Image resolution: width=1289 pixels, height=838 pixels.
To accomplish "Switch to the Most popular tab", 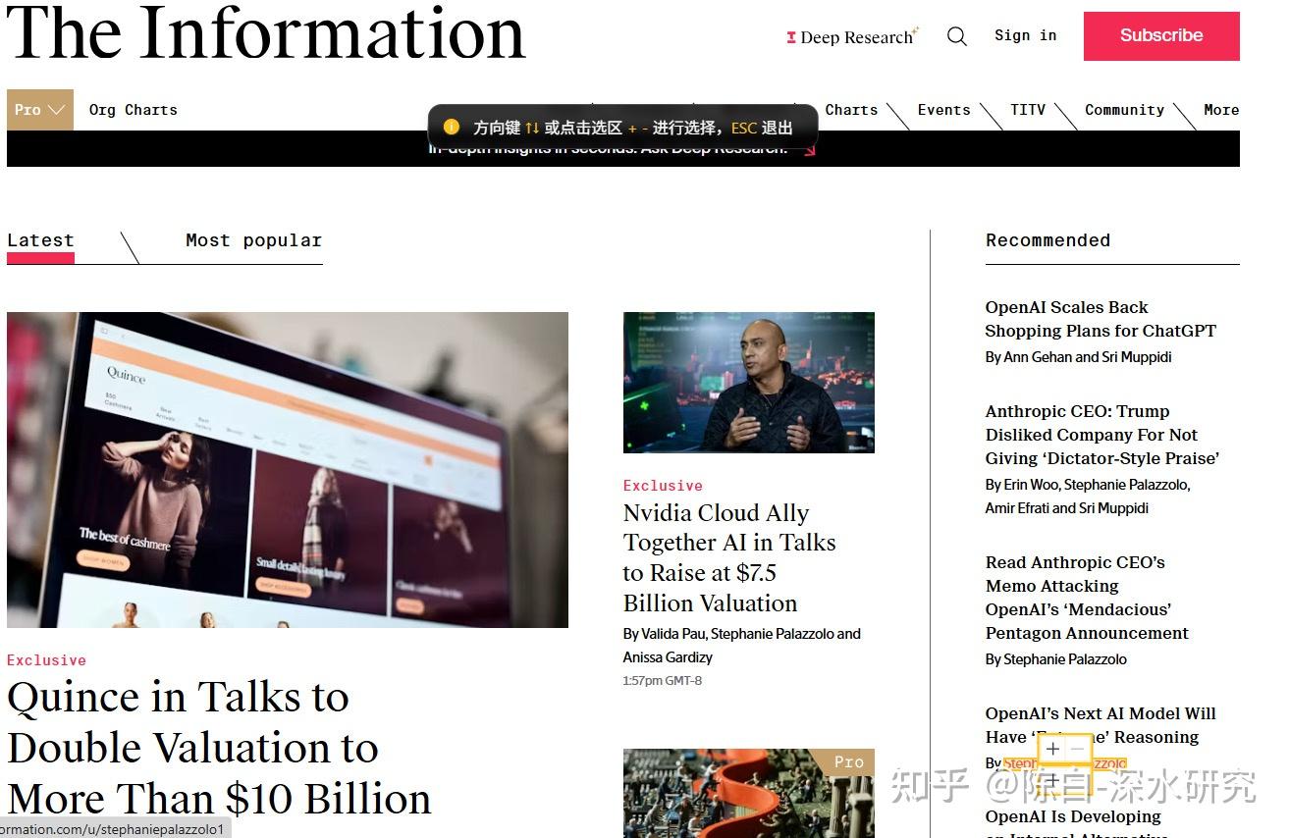I will pos(253,240).
